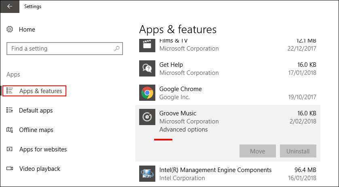
Task: Select the Apps & features list icon
Action: (10, 91)
